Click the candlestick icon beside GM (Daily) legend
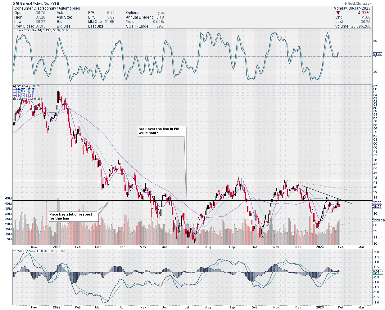 (15, 86)
